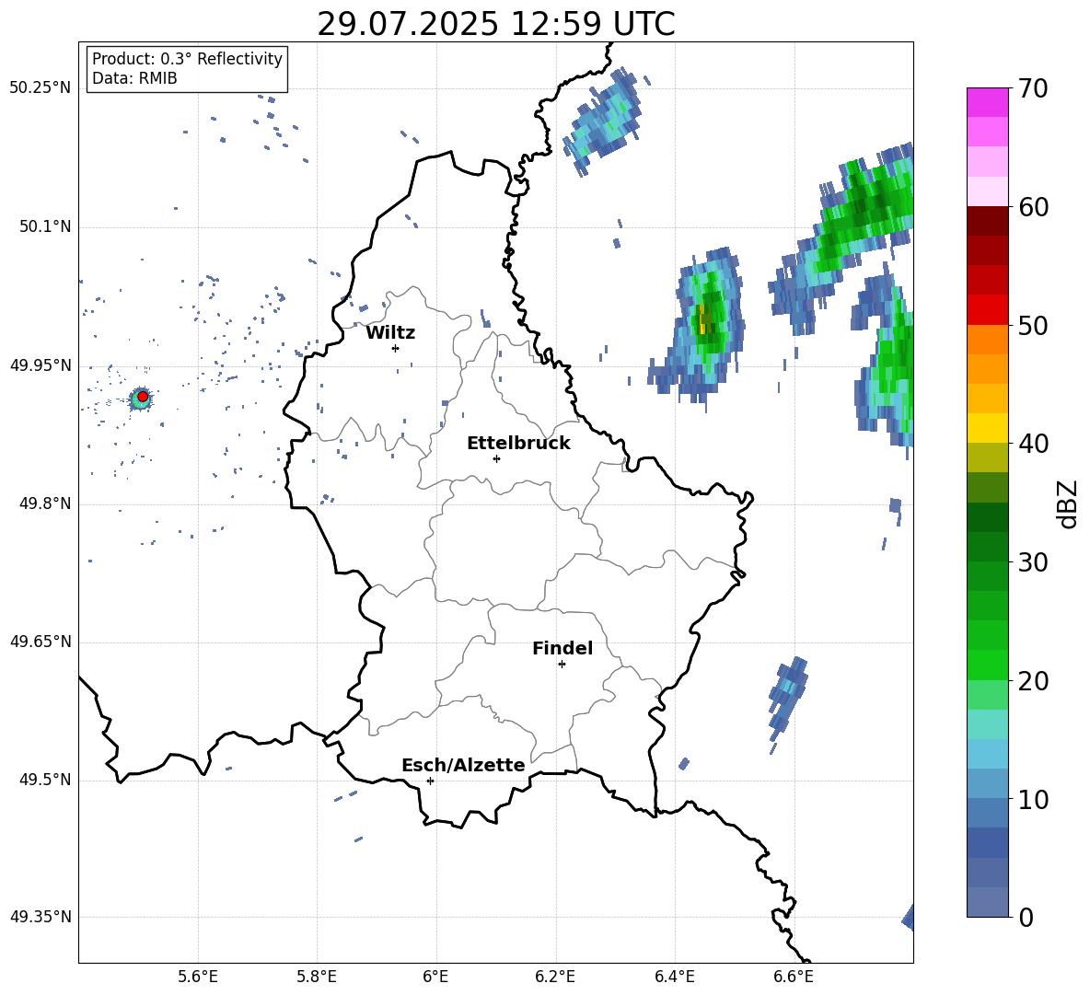The height and width of the screenshot is (995, 1090).
Task: Click the Ettelbruck station cross marker
Action: pos(496,458)
